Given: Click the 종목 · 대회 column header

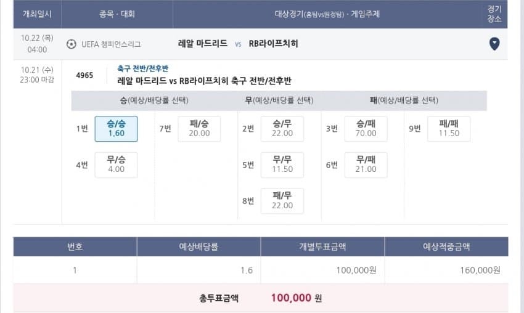Looking at the screenshot, I should point(117,14).
